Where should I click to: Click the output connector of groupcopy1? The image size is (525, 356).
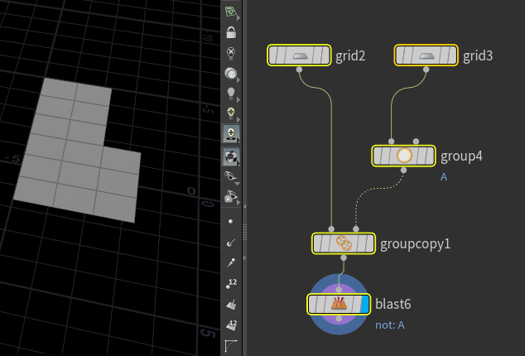tap(344, 257)
